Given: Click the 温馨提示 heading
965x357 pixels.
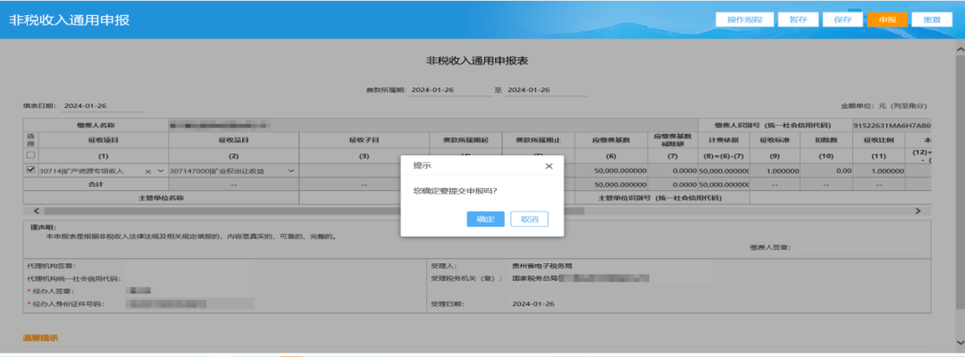Looking at the screenshot, I should 40,338.
